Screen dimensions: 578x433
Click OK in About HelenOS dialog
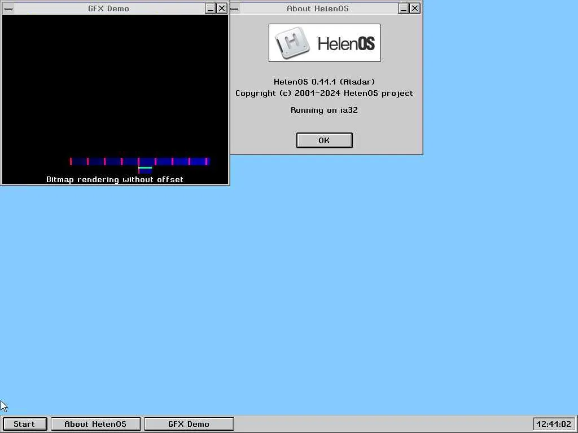[325, 140]
